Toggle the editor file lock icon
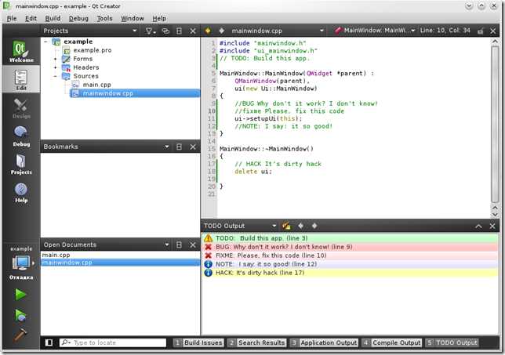The width and height of the screenshot is (505, 355). click(x=481, y=31)
